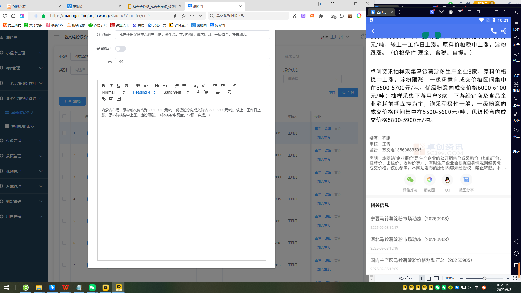Toggle the 是否推送 switch
The width and height of the screenshot is (521, 293).
click(x=120, y=49)
